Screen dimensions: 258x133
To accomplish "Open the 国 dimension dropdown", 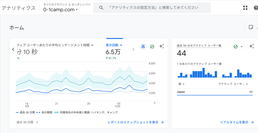I will [x=181, y=84].
